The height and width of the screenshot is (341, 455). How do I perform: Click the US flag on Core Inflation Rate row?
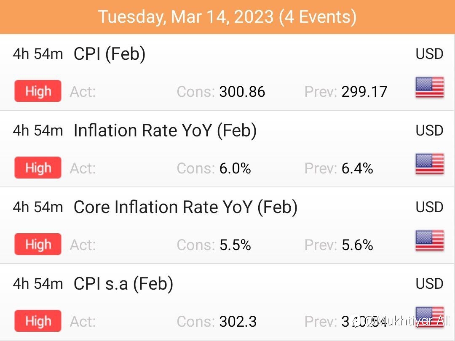430,240
